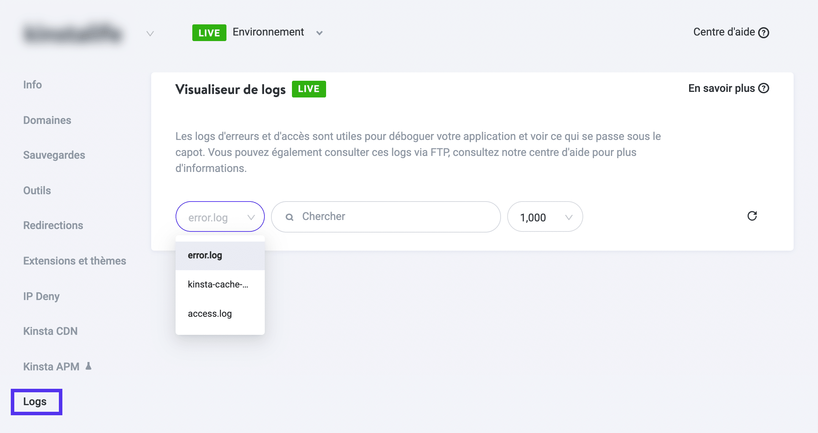Image resolution: width=818 pixels, height=433 pixels.
Task: Choose the kinsta-cache entry in the dropdown
Action: pos(218,284)
